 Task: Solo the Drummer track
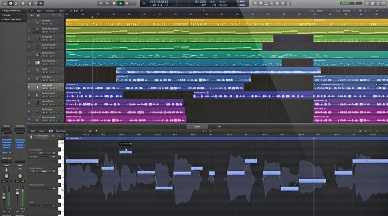47,24
